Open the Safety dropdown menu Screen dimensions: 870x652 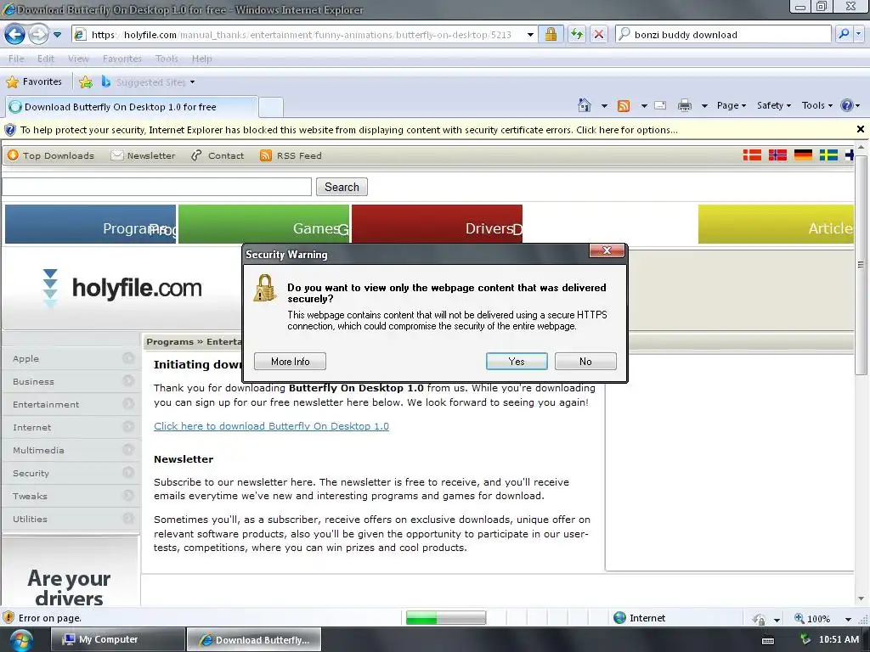(x=773, y=105)
